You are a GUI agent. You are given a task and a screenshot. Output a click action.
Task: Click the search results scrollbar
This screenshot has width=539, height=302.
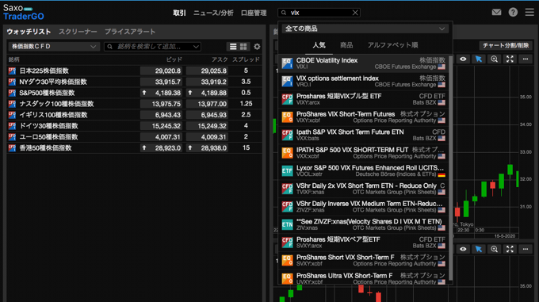(451, 168)
